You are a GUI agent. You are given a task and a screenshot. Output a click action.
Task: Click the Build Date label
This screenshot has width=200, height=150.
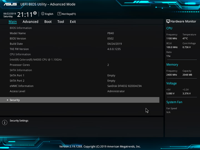[16, 44]
